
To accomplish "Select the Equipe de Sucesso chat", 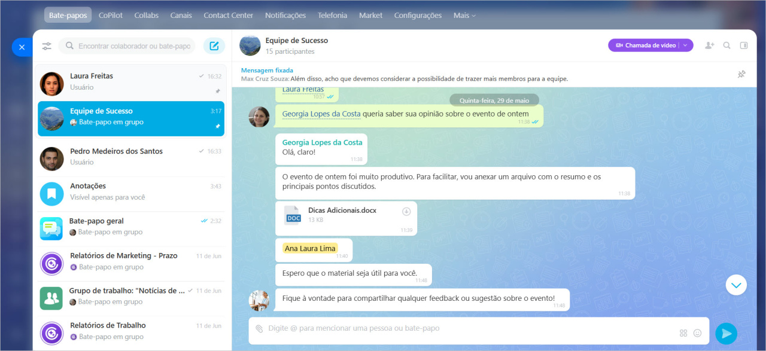I will tap(132, 118).
